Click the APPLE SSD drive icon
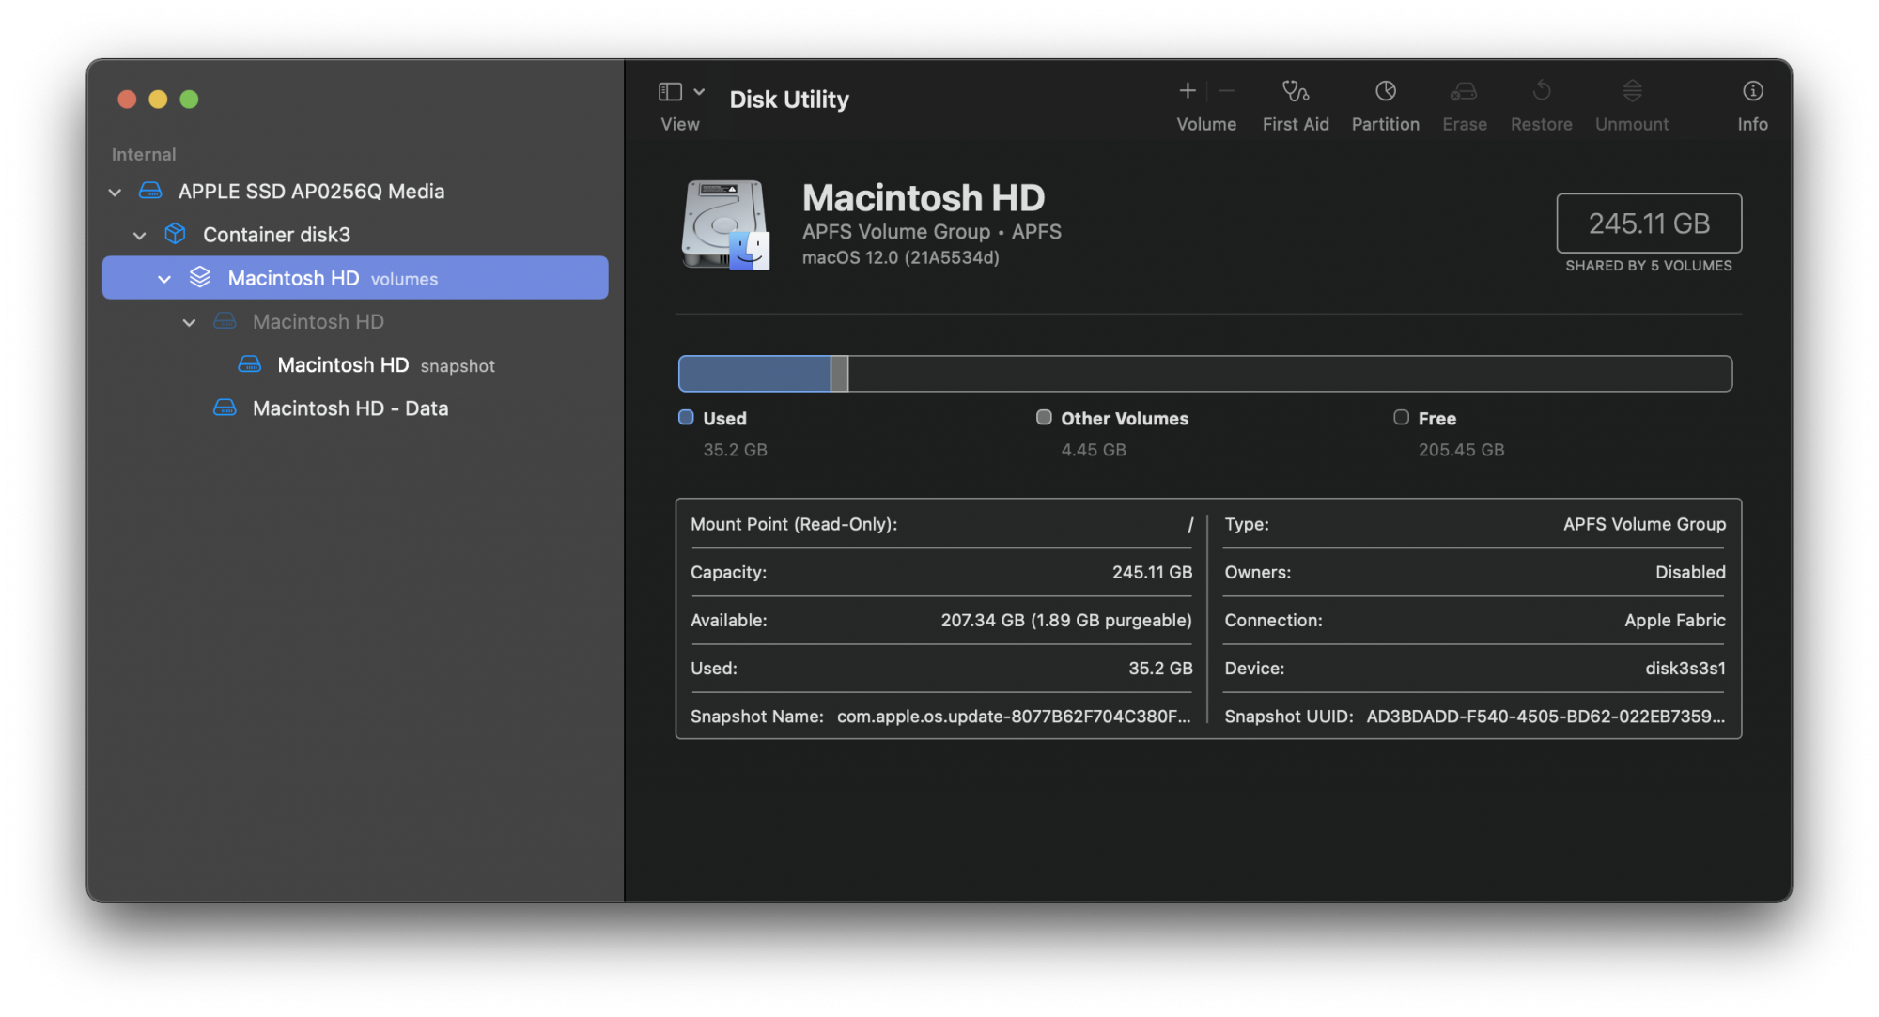Image resolution: width=1879 pixels, height=1017 pixels. coord(150,191)
